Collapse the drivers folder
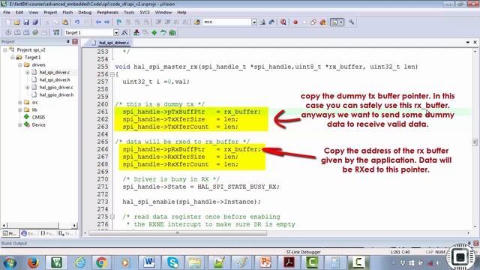 point(19,65)
